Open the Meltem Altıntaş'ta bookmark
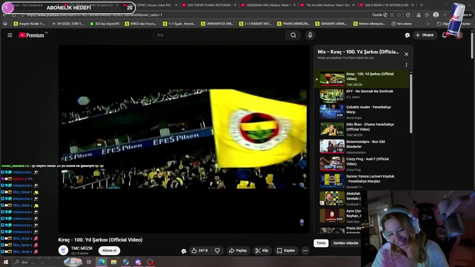The height and width of the screenshot is (267, 475). click(x=369, y=24)
